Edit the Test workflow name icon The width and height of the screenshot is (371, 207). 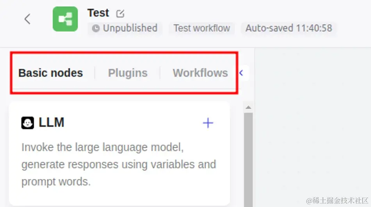click(x=120, y=14)
